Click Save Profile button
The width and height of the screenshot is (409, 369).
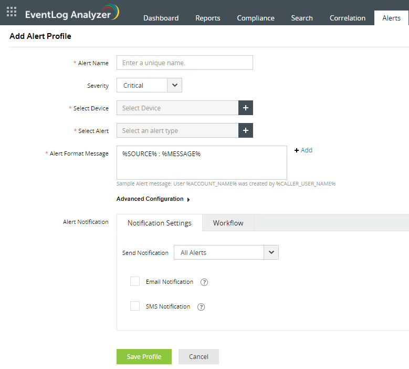(144, 356)
